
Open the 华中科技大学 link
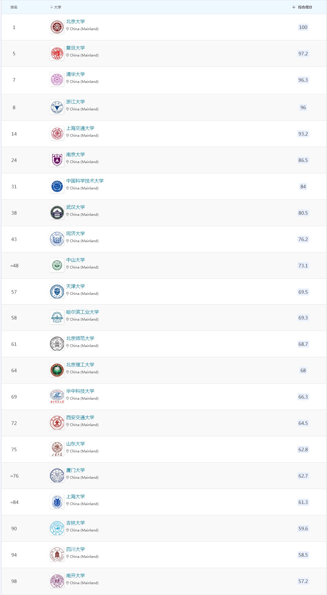point(80,391)
